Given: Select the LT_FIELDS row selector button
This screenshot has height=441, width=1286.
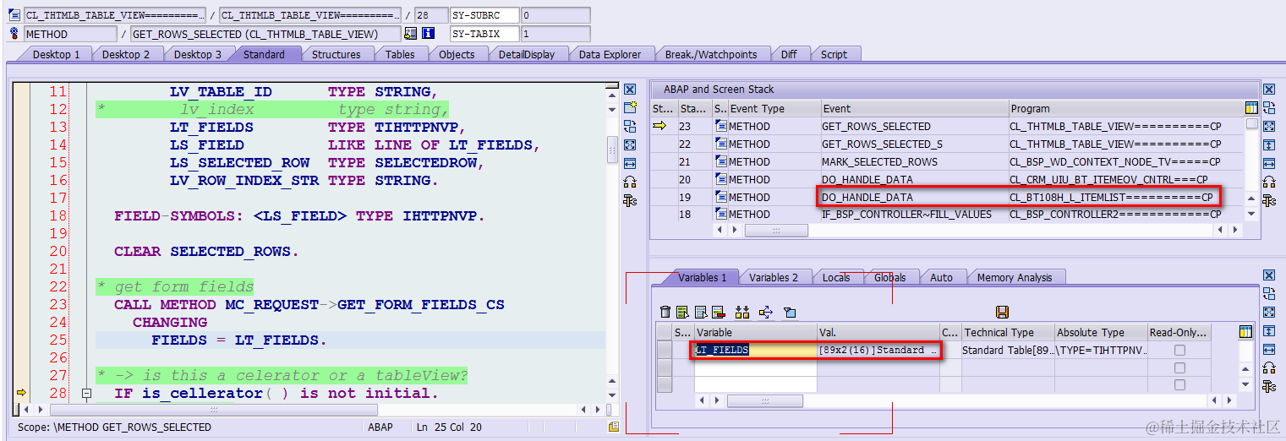Looking at the screenshot, I should tap(665, 350).
